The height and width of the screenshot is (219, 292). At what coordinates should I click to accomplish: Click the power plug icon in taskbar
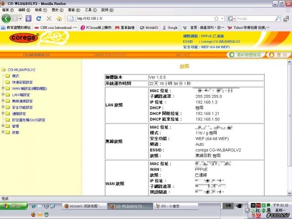point(240,206)
